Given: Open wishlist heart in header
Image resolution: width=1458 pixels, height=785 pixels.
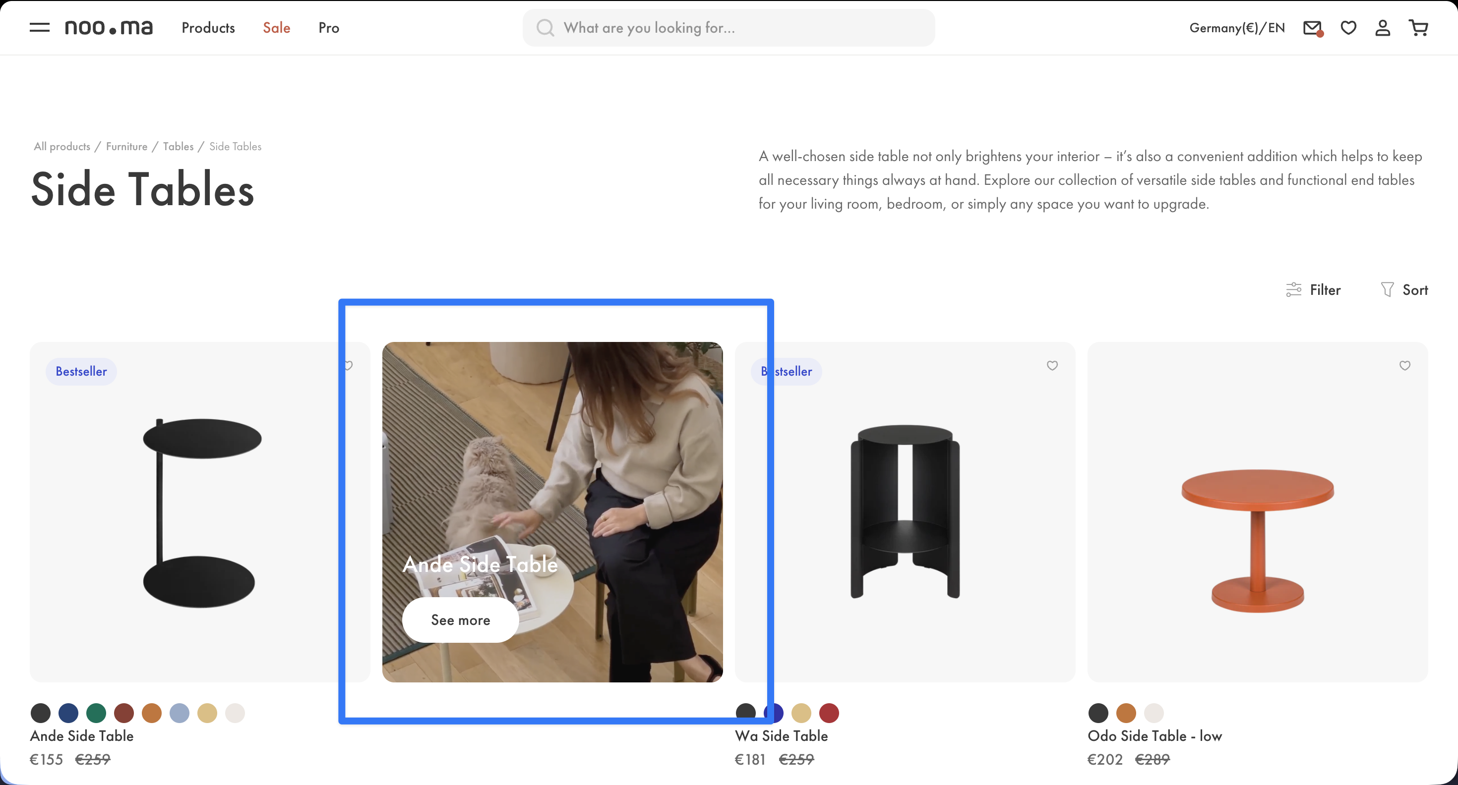Looking at the screenshot, I should pyautogui.click(x=1348, y=28).
